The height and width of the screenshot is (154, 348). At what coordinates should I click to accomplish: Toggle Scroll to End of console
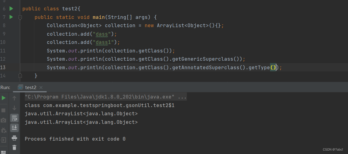tap(14, 128)
